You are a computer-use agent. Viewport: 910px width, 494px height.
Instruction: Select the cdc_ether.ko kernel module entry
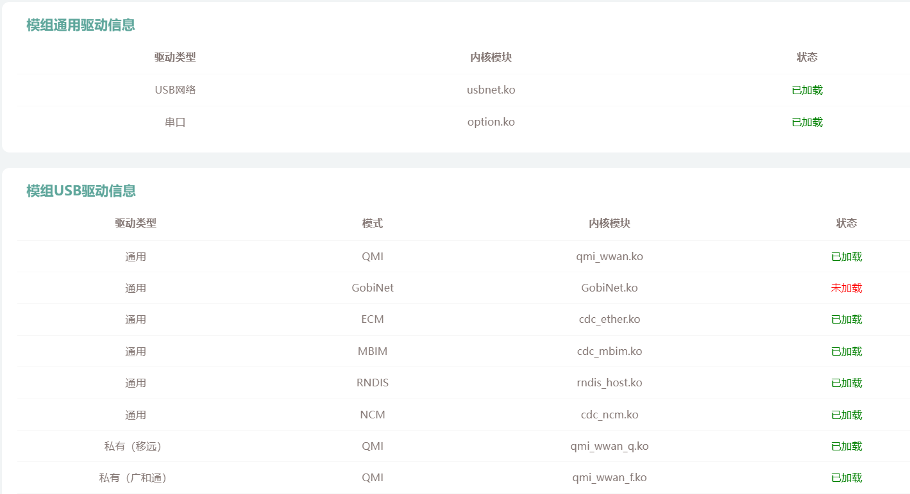(609, 319)
